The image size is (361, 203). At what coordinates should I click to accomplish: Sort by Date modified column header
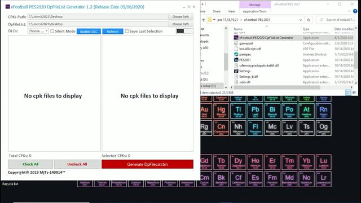pos(344,29)
